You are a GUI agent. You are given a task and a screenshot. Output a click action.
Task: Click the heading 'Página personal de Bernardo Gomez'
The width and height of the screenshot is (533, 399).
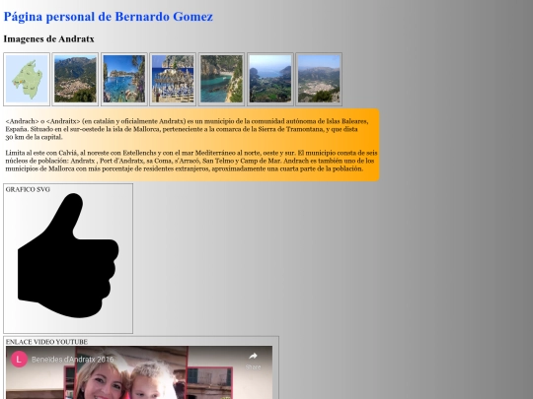109,17
